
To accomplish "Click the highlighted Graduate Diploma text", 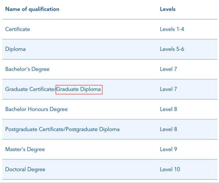I will (78, 89).
